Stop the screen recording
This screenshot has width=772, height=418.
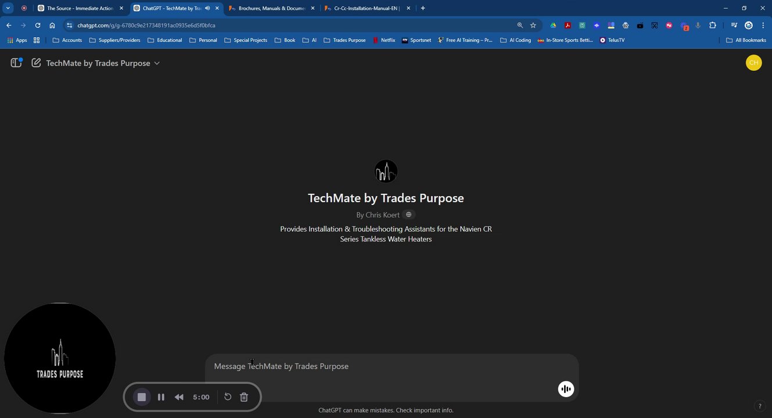pos(141,397)
